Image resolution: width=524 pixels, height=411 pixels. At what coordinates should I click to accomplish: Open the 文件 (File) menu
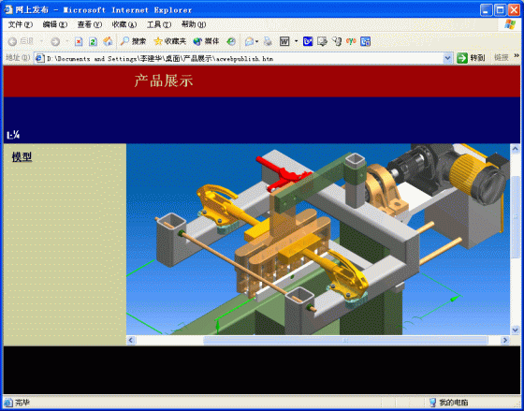pyautogui.click(x=20, y=24)
